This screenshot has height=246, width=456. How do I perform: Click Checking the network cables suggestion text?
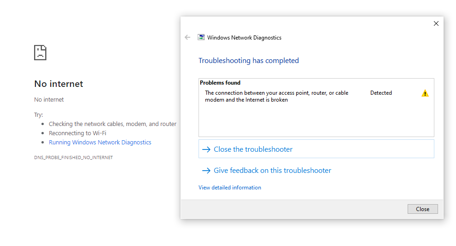(x=112, y=124)
